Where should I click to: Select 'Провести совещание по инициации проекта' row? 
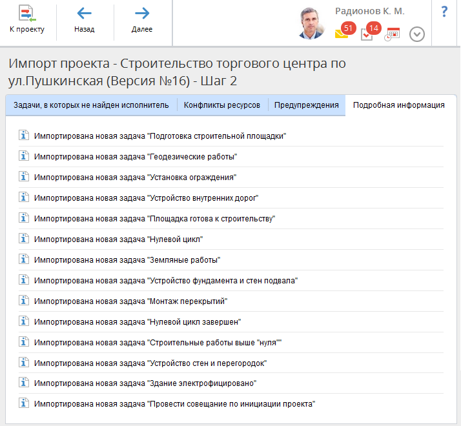[174, 404]
